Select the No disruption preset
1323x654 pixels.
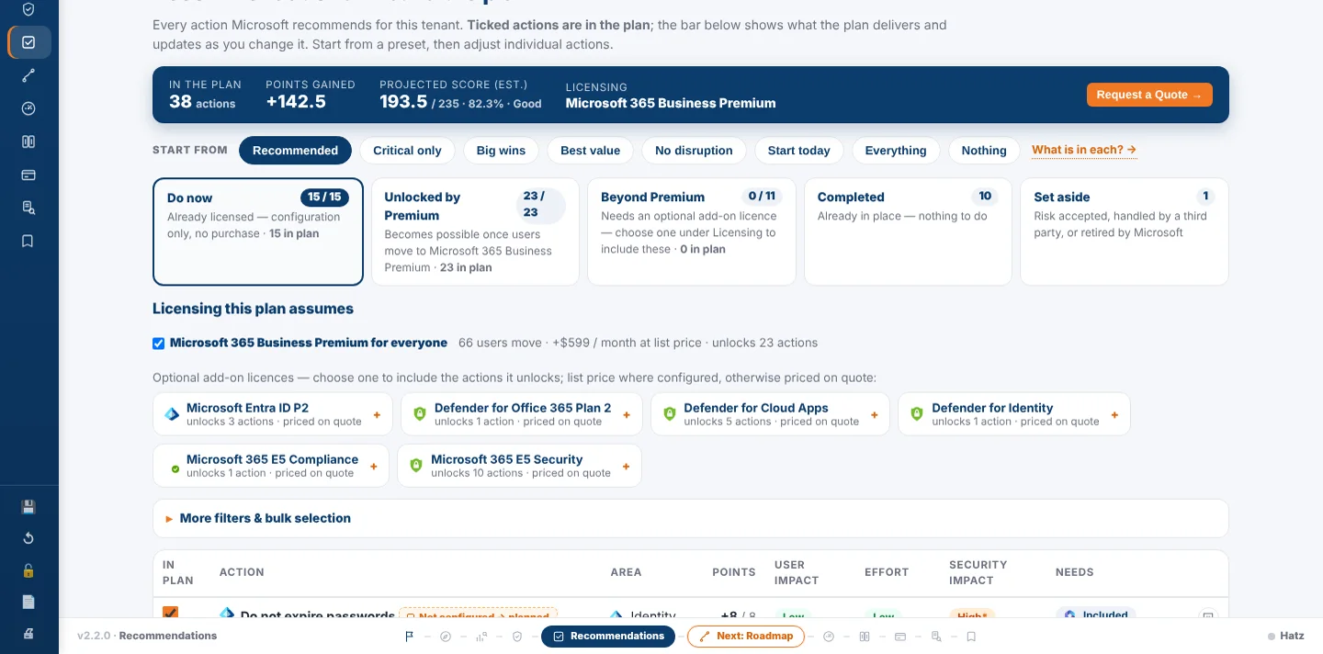(694, 151)
